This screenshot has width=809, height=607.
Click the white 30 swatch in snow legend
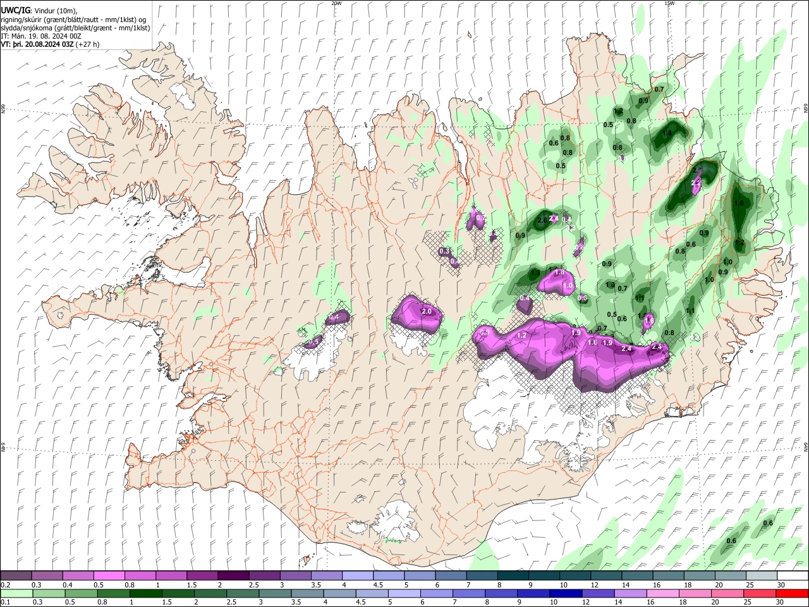click(x=793, y=576)
